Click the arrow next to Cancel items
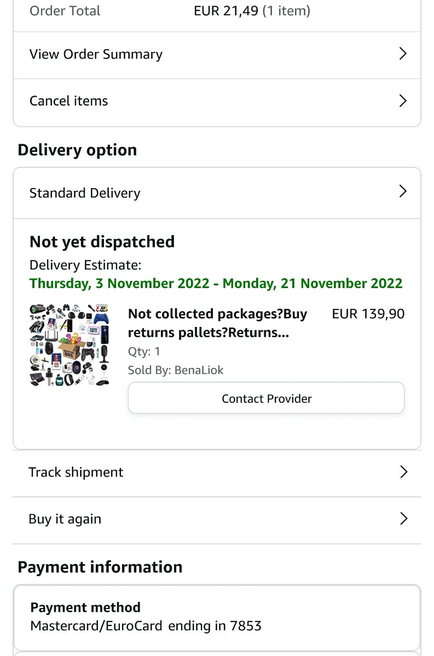Image resolution: width=434 pixels, height=656 pixels. pos(403,101)
